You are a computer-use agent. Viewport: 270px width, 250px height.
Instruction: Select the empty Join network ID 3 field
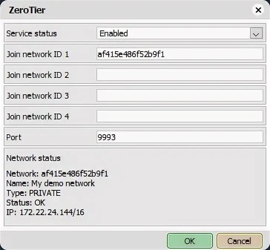(x=180, y=96)
